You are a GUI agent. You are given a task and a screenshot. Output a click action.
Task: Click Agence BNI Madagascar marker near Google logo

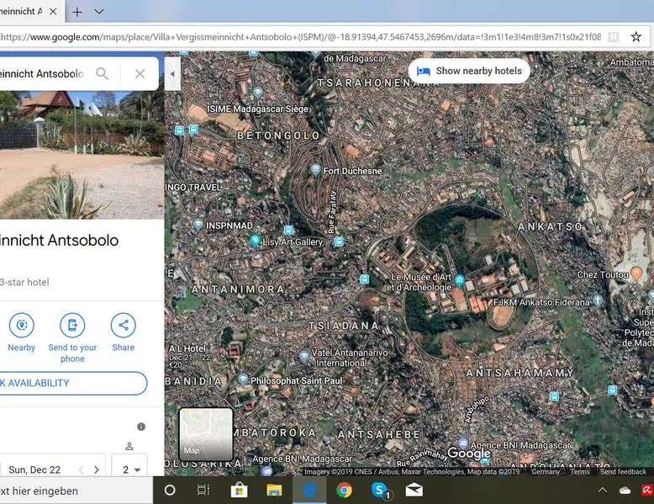pos(463,443)
